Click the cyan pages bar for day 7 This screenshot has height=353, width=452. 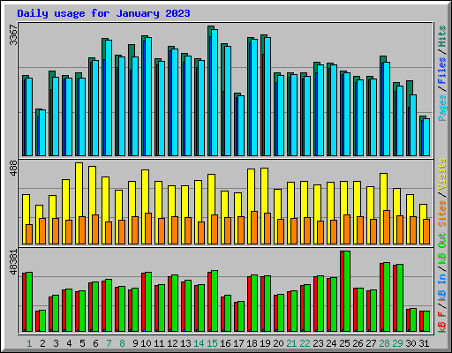109,98
